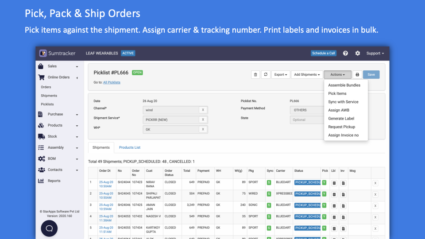This screenshot has width=425, height=239.
Task: Open label for shipment SH24053
Action: (334, 217)
